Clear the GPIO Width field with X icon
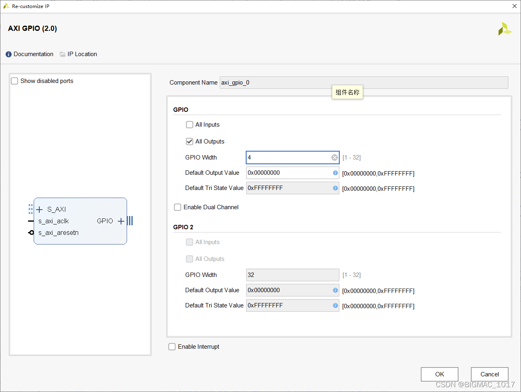Image resolution: width=521 pixels, height=392 pixels. point(335,158)
